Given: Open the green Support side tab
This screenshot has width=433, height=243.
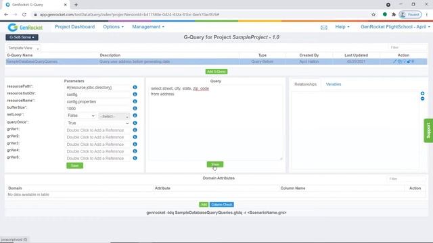Looking at the screenshot, I should (x=428, y=130).
